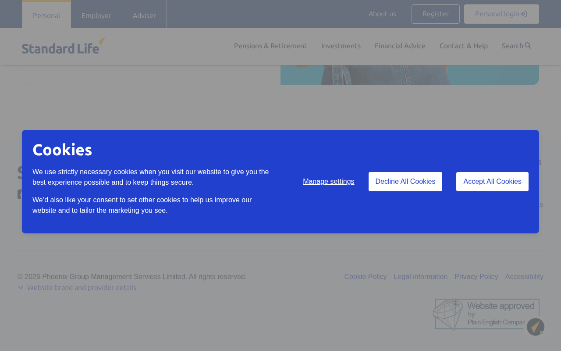Click the Plain English Campaign approval badge
Screen dimensions: 561x351
click(486, 315)
